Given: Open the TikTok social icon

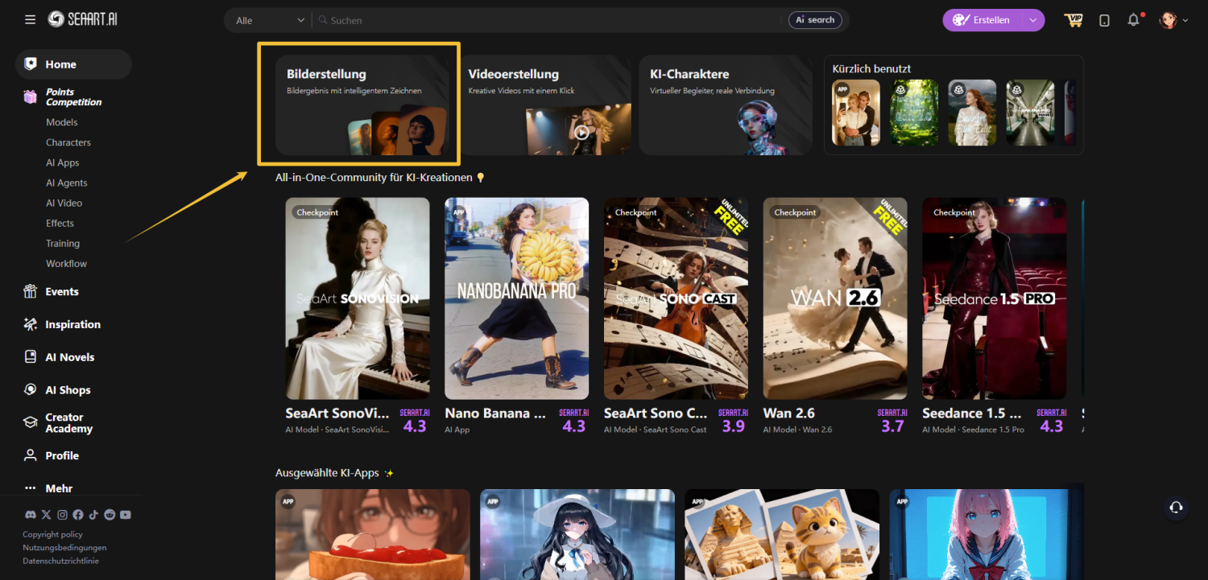Looking at the screenshot, I should click(93, 515).
